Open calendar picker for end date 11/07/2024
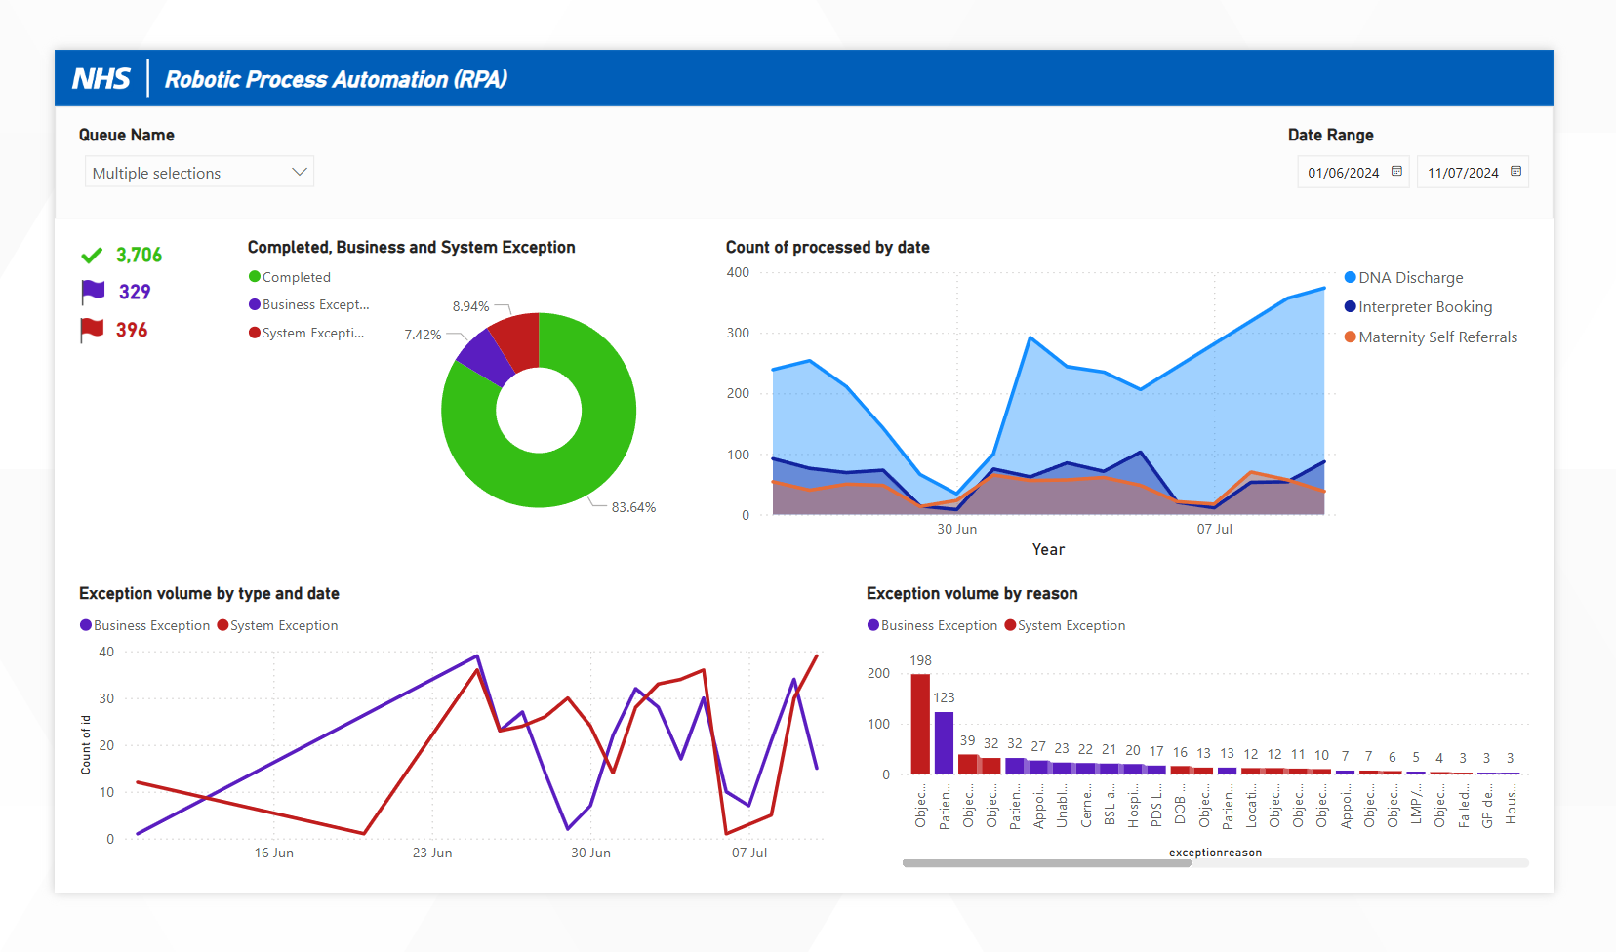1616x952 pixels. [x=1515, y=172]
